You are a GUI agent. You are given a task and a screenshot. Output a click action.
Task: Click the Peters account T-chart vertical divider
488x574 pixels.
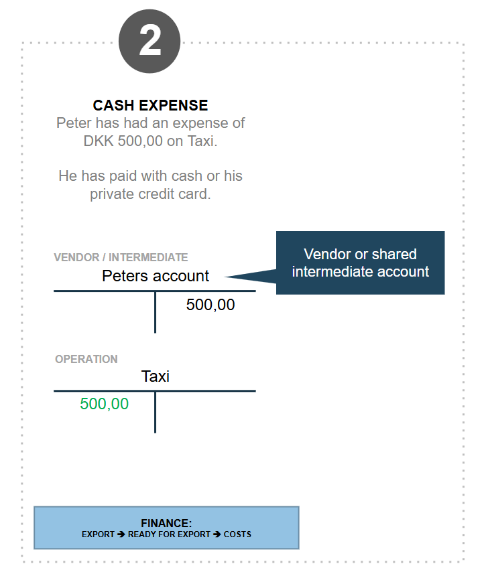tap(156, 312)
